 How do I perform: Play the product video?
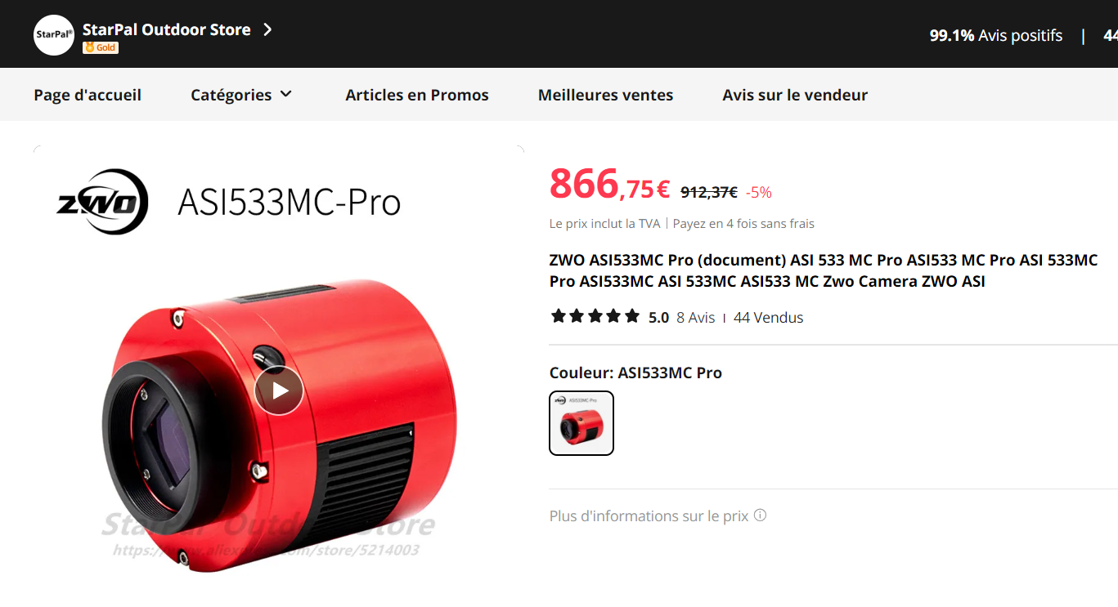click(279, 391)
